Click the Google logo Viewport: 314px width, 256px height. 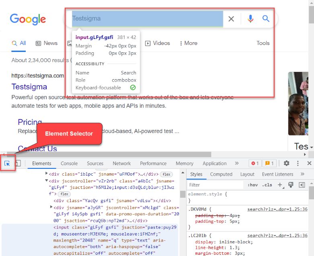click(x=28, y=19)
